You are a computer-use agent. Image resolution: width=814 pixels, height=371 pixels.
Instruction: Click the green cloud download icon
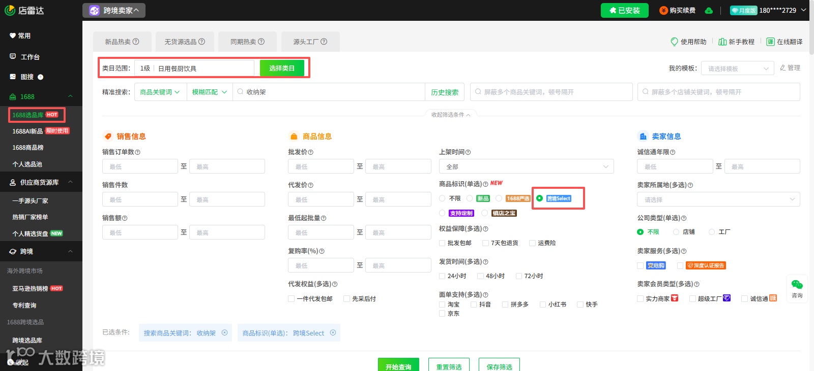(x=709, y=10)
